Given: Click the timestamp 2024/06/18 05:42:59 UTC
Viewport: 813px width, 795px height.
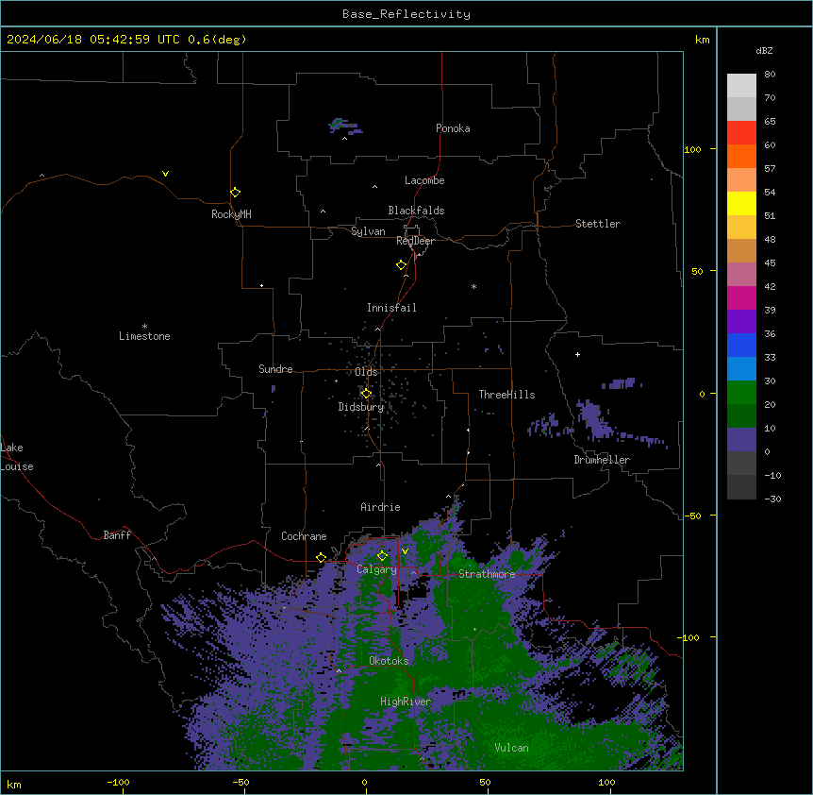Looking at the screenshot, I should [93, 40].
